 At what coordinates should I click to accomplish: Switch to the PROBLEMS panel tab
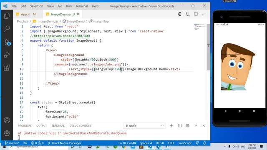tap(25, 126)
